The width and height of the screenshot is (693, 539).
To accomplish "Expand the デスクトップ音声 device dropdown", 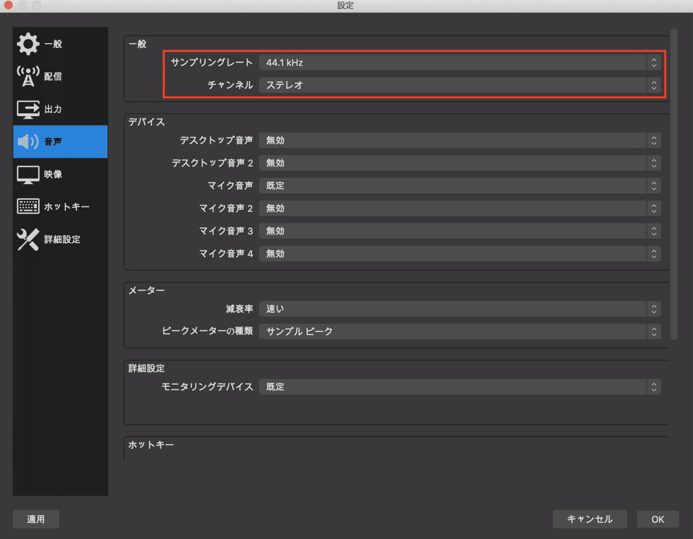I will pos(459,140).
